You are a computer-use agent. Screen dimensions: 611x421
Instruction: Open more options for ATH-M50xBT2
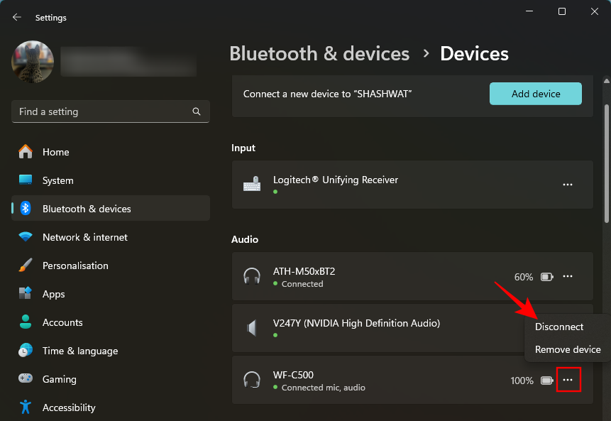[x=568, y=276]
